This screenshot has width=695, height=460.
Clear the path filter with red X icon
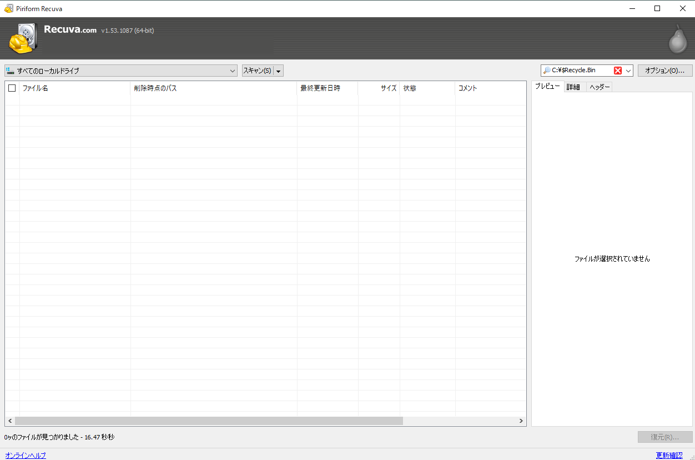tap(618, 71)
